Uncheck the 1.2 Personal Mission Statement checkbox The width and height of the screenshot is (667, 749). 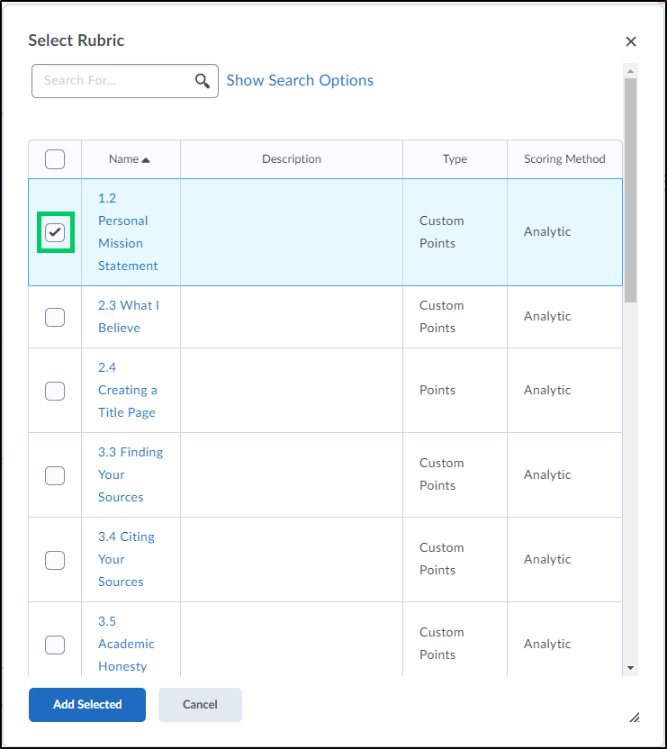(x=55, y=232)
